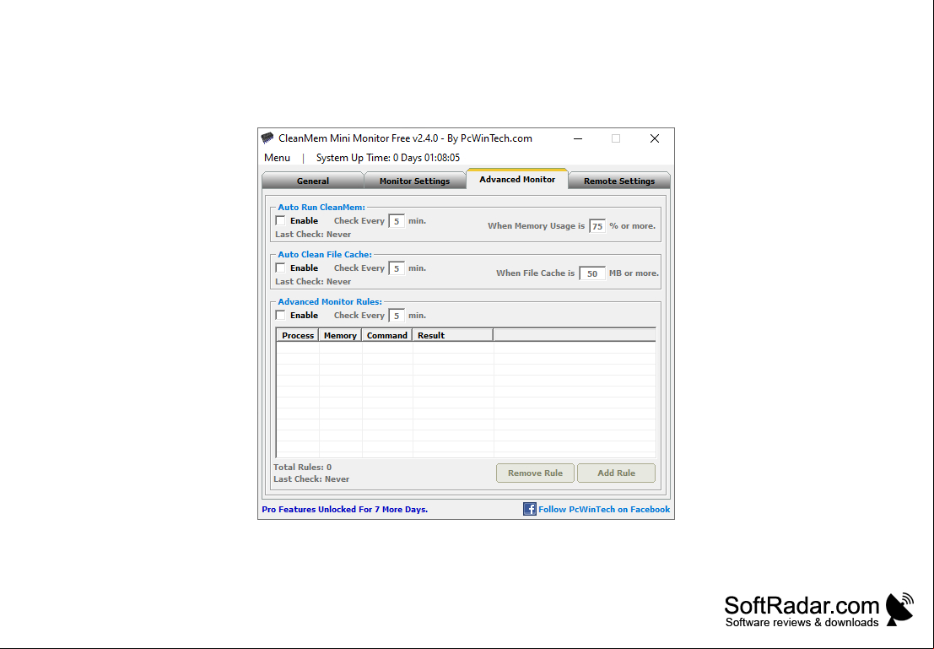
Task: Click the memory usage percent field
Action: coord(597,226)
